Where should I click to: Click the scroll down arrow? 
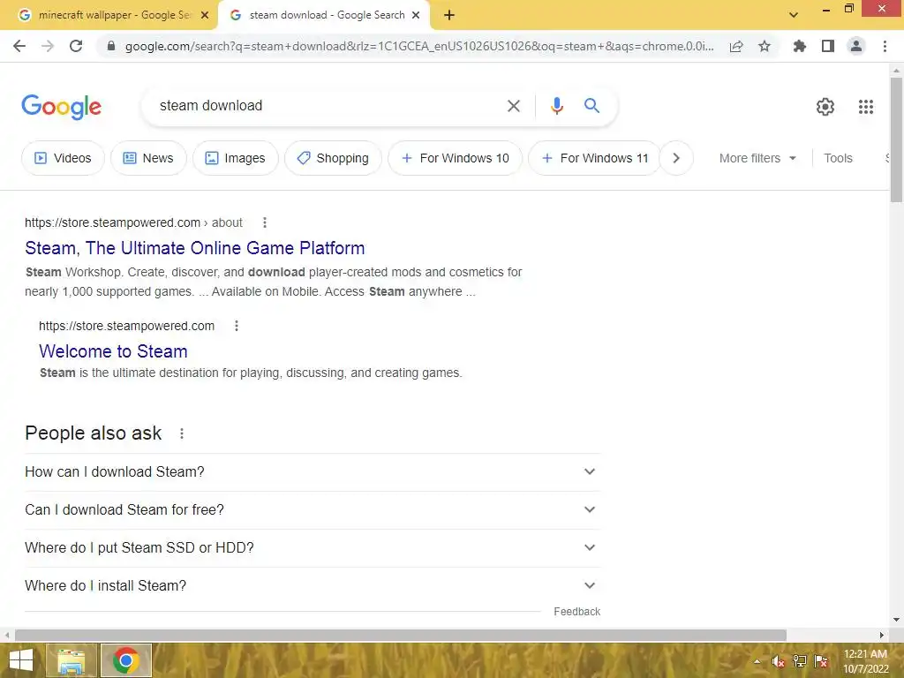[x=896, y=620]
